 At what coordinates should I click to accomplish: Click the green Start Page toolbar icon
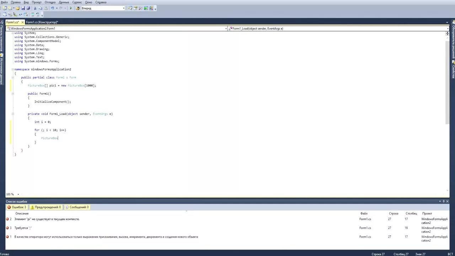146,8
